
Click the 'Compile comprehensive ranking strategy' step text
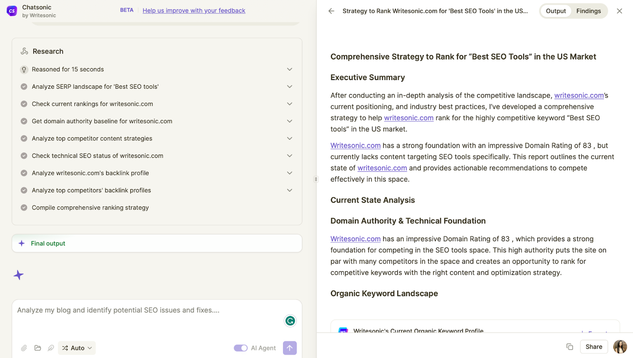pyautogui.click(x=90, y=207)
